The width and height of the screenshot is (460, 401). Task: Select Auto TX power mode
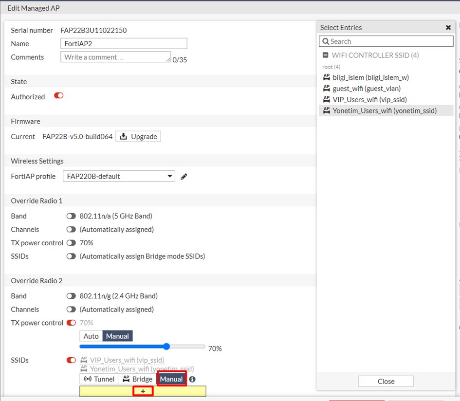coord(91,336)
